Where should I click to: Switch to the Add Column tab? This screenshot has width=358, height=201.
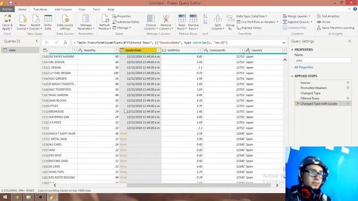click(63, 9)
